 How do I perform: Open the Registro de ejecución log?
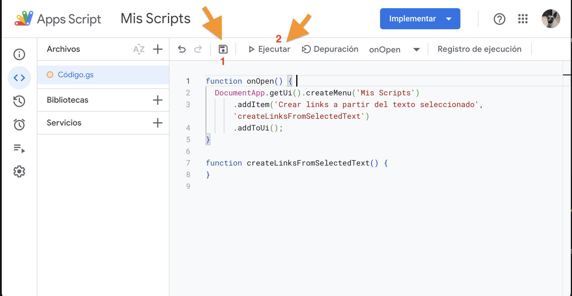click(x=479, y=49)
